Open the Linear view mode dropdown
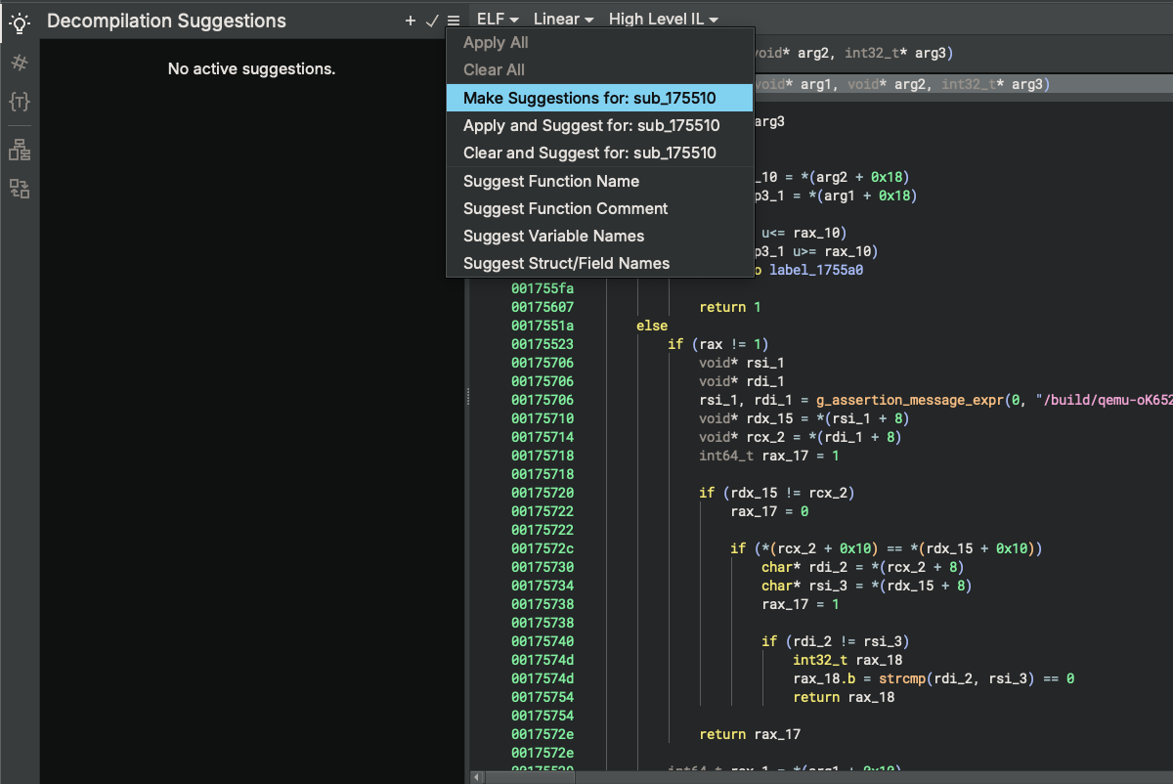Image resolution: width=1173 pixels, height=784 pixels. click(563, 19)
